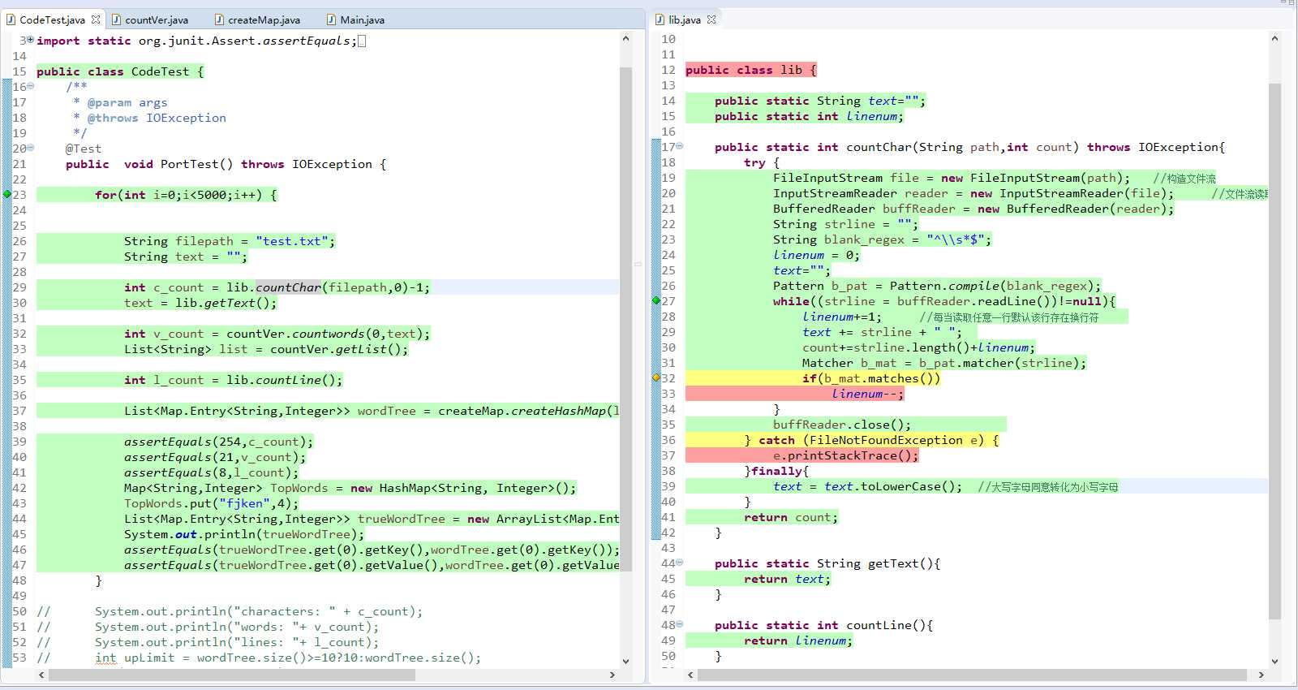
Task: Click the scroll-down arrow in the lib.java editor
Action: (1274, 661)
